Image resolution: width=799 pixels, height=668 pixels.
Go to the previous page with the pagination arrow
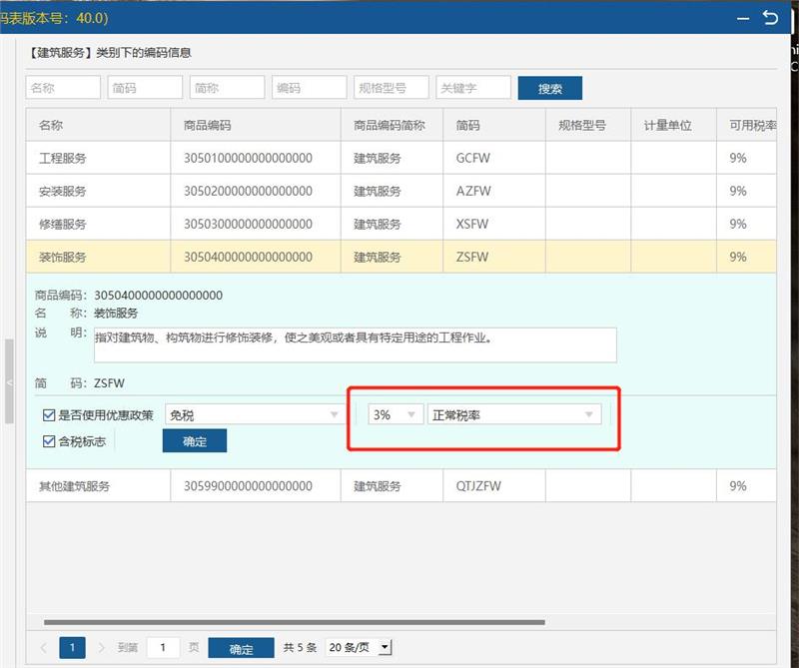[x=44, y=648]
